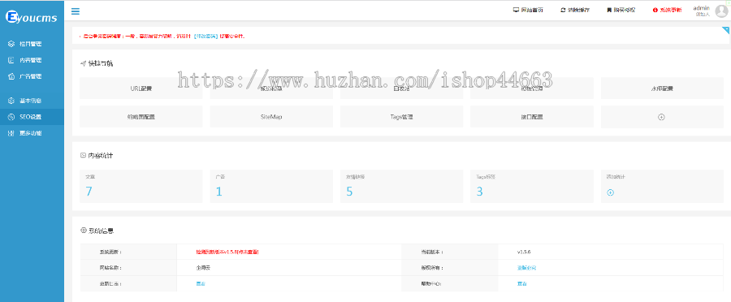Image resolution: width=731 pixels, height=302 pixels.
Task: Click the red system update alert icon
Action: (x=655, y=10)
